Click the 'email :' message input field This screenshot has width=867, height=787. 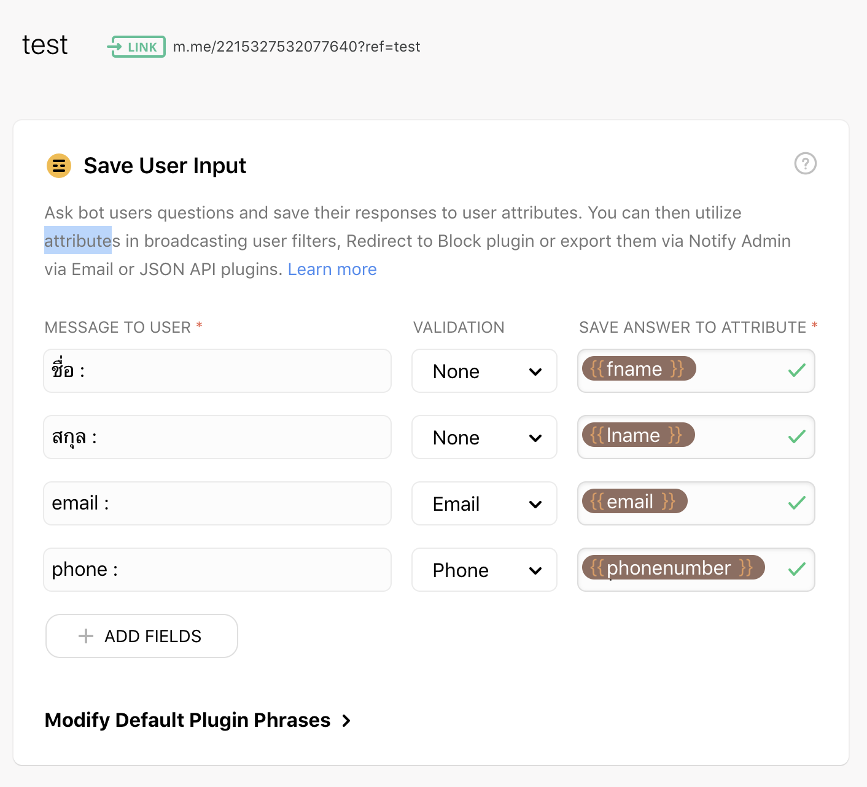click(217, 503)
